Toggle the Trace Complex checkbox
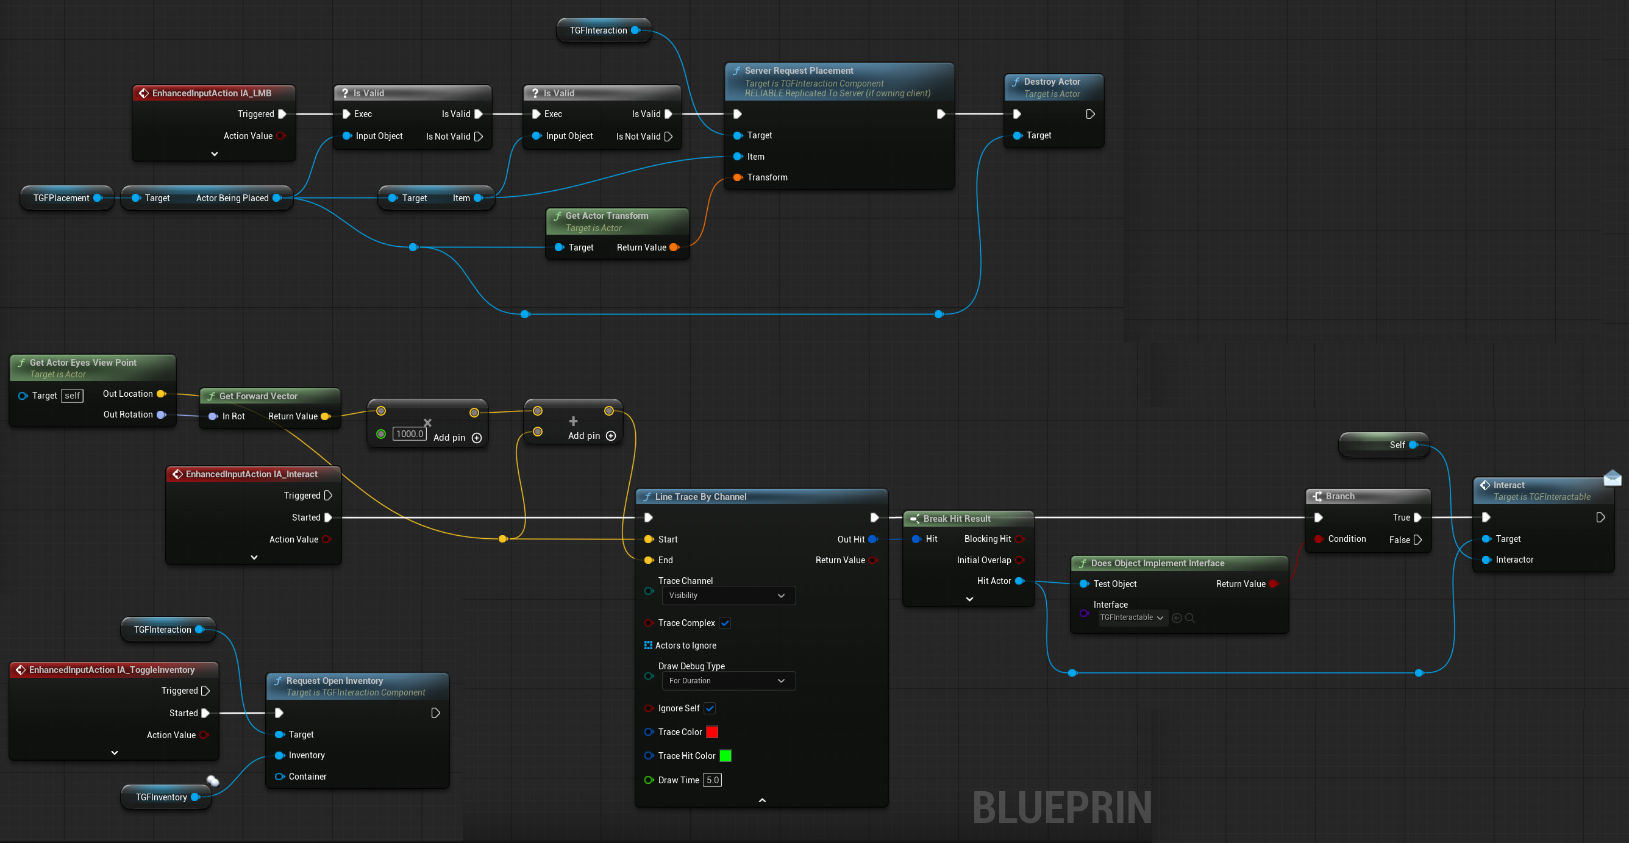The height and width of the screenshot is (843, 1629). click(725, 623)
